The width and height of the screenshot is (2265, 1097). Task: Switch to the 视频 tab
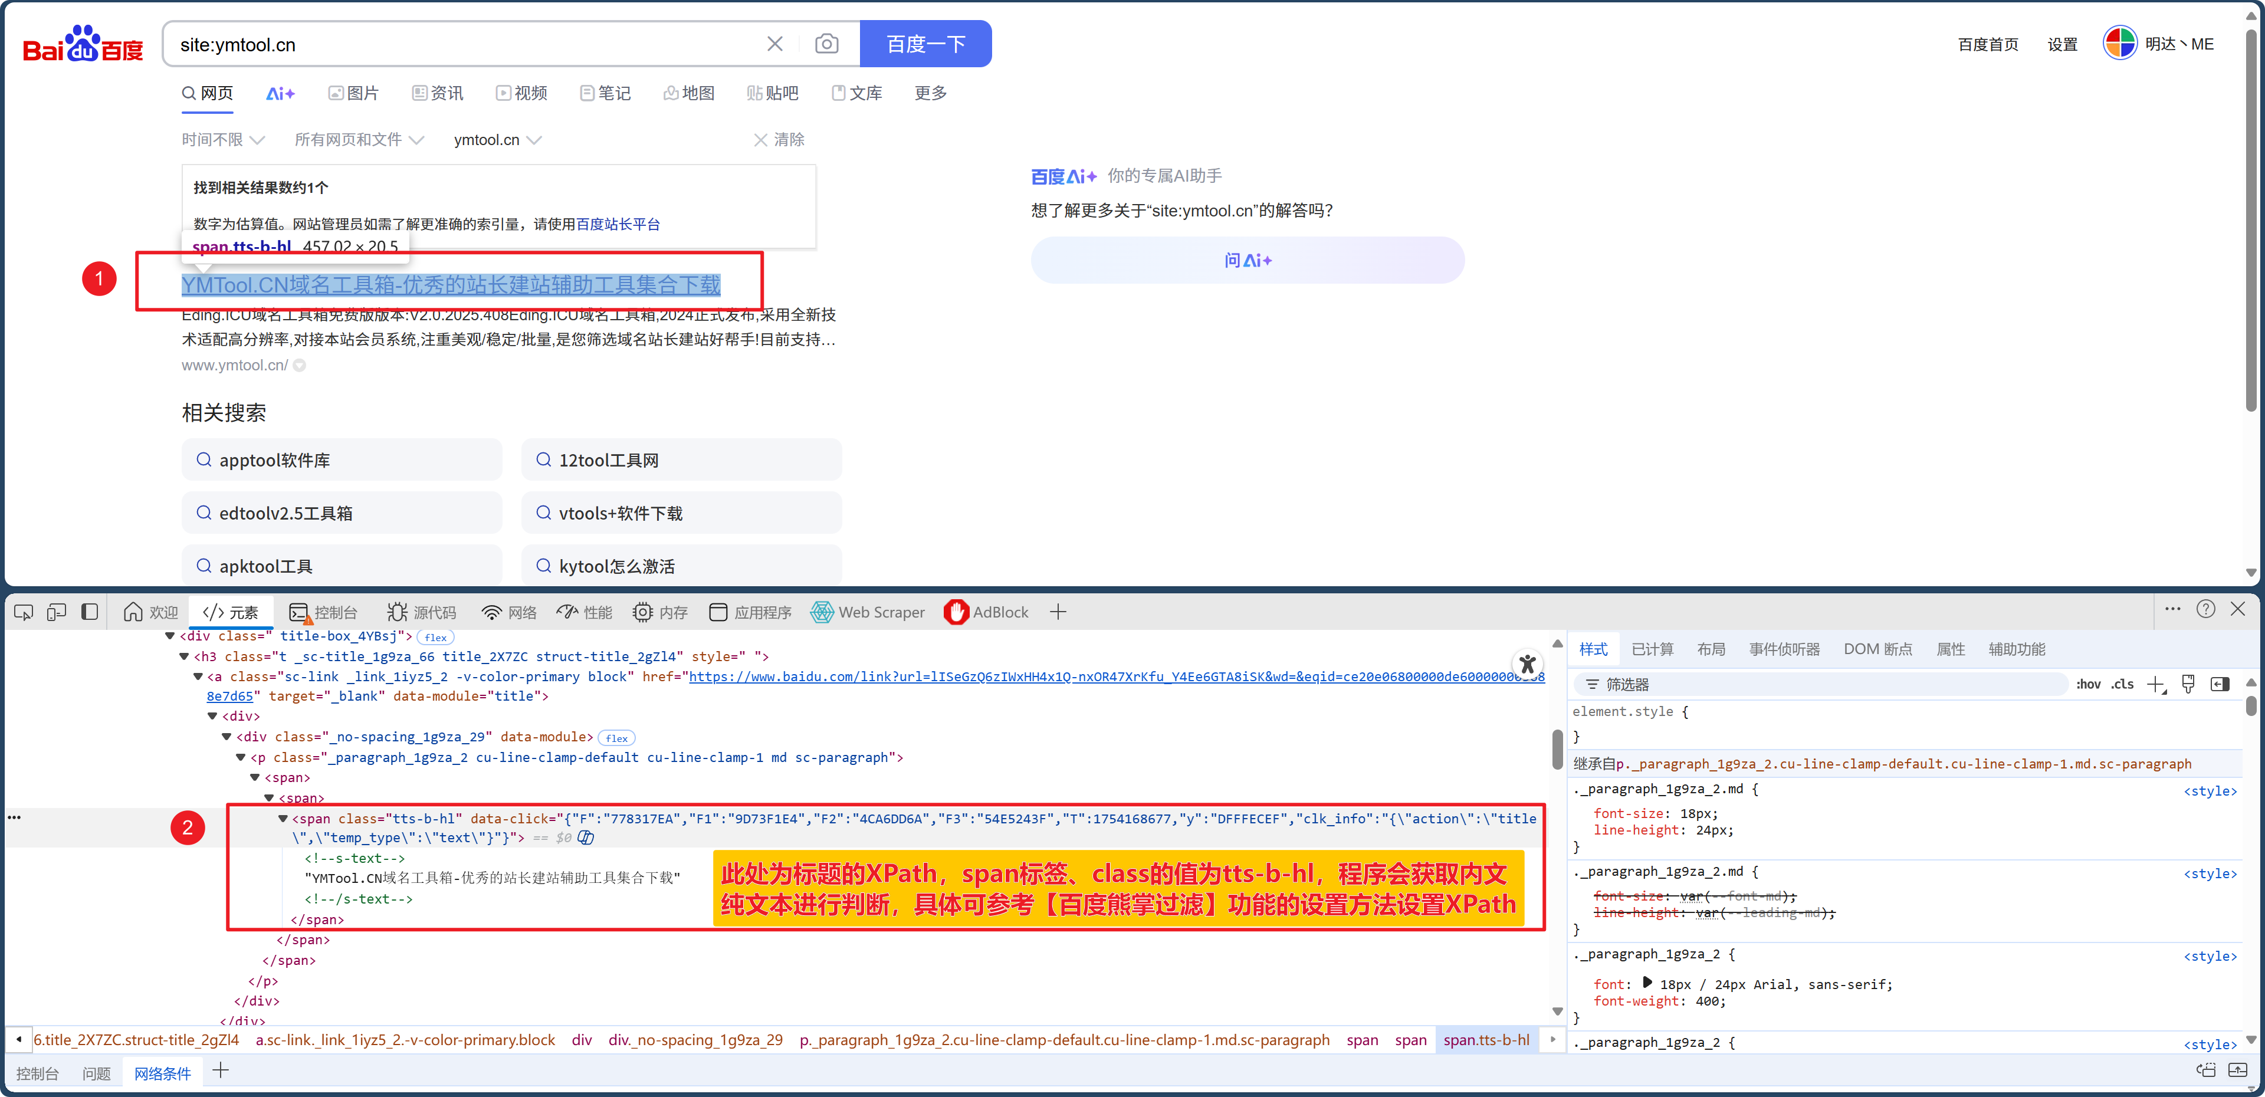click(x=521, y=93)
